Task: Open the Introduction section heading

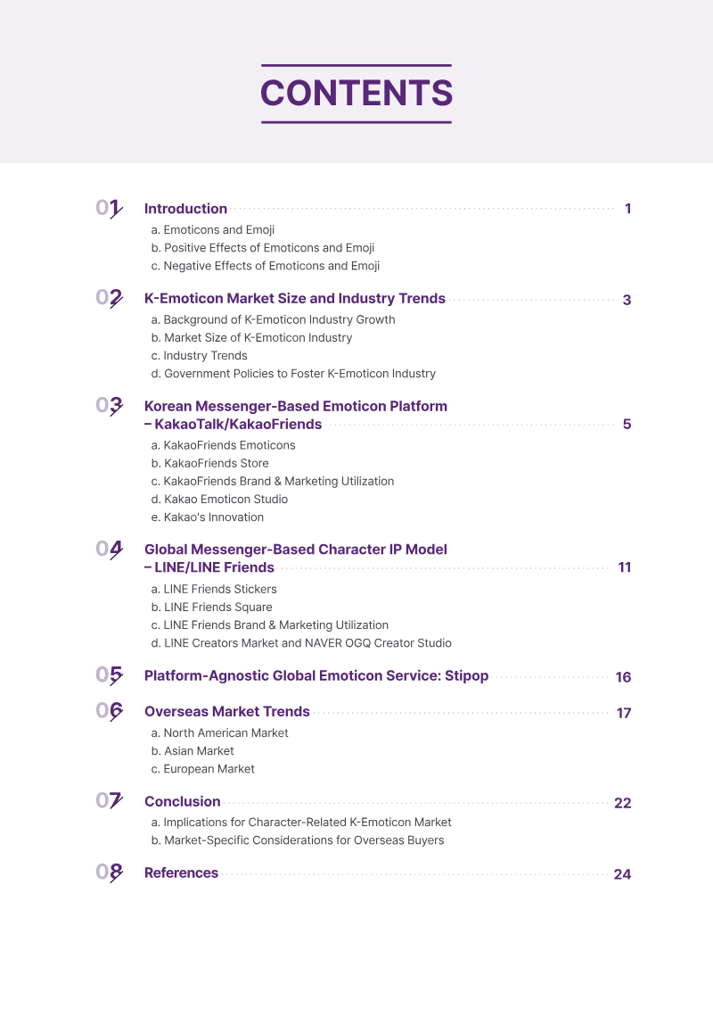Action: (x=185, y=209)
